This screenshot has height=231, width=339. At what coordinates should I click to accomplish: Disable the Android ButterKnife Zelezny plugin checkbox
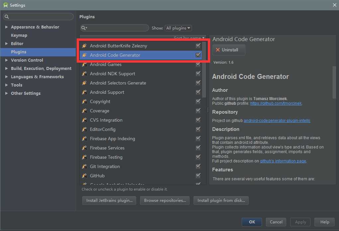(198, 45)
